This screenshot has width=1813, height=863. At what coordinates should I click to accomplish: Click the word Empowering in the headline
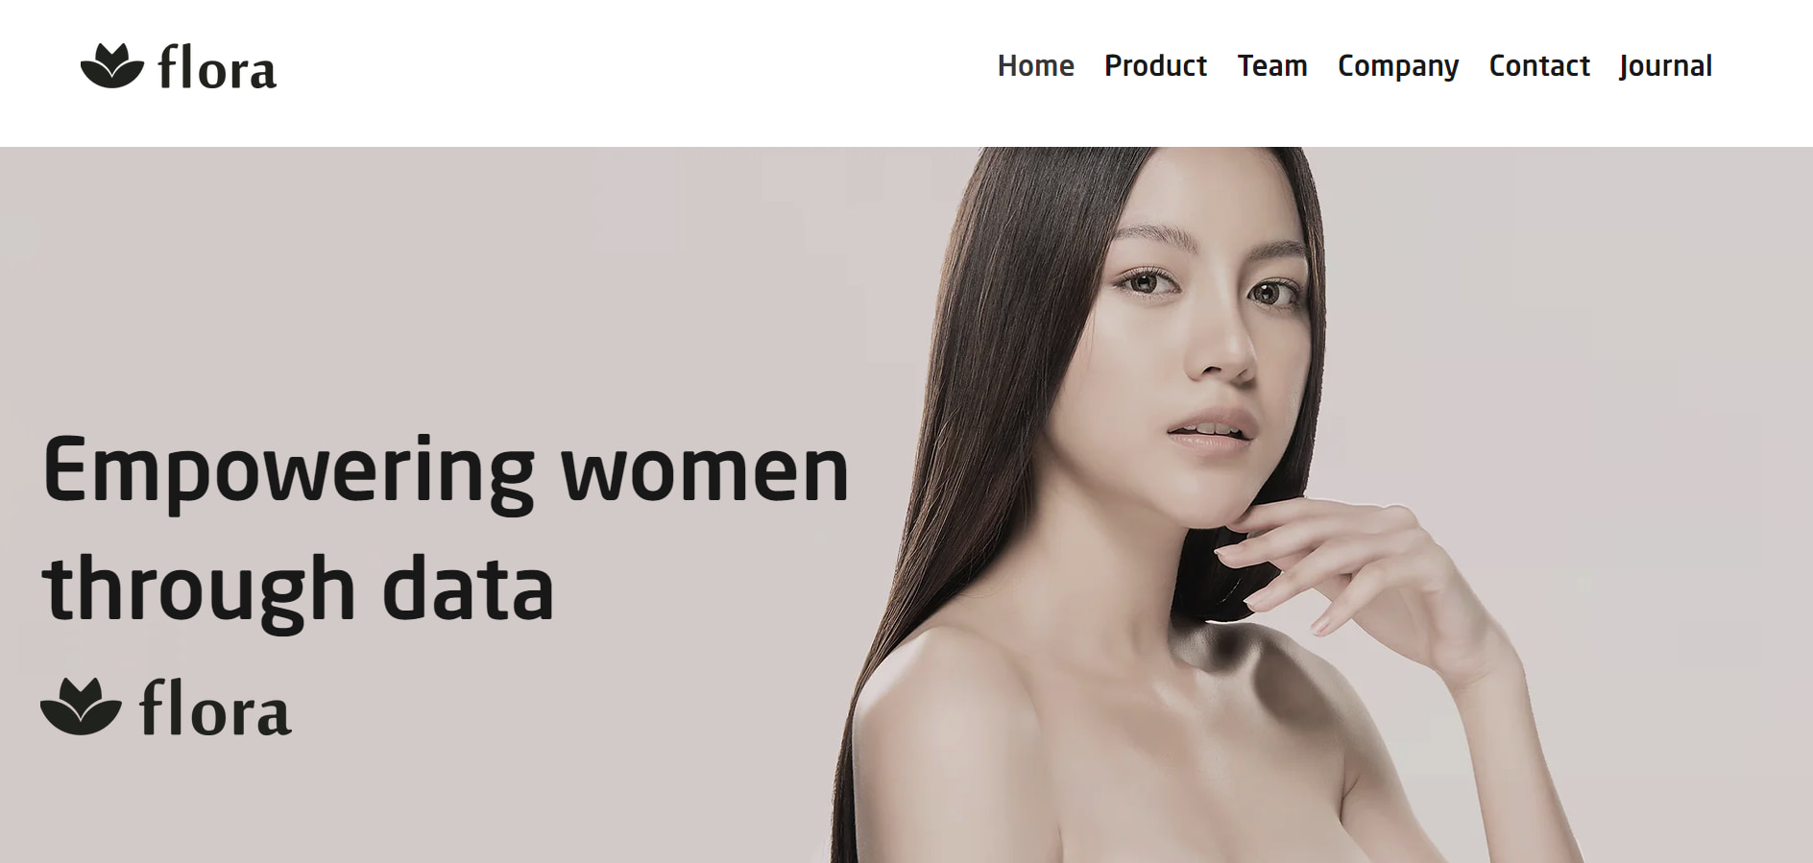[x=289, y=473]
